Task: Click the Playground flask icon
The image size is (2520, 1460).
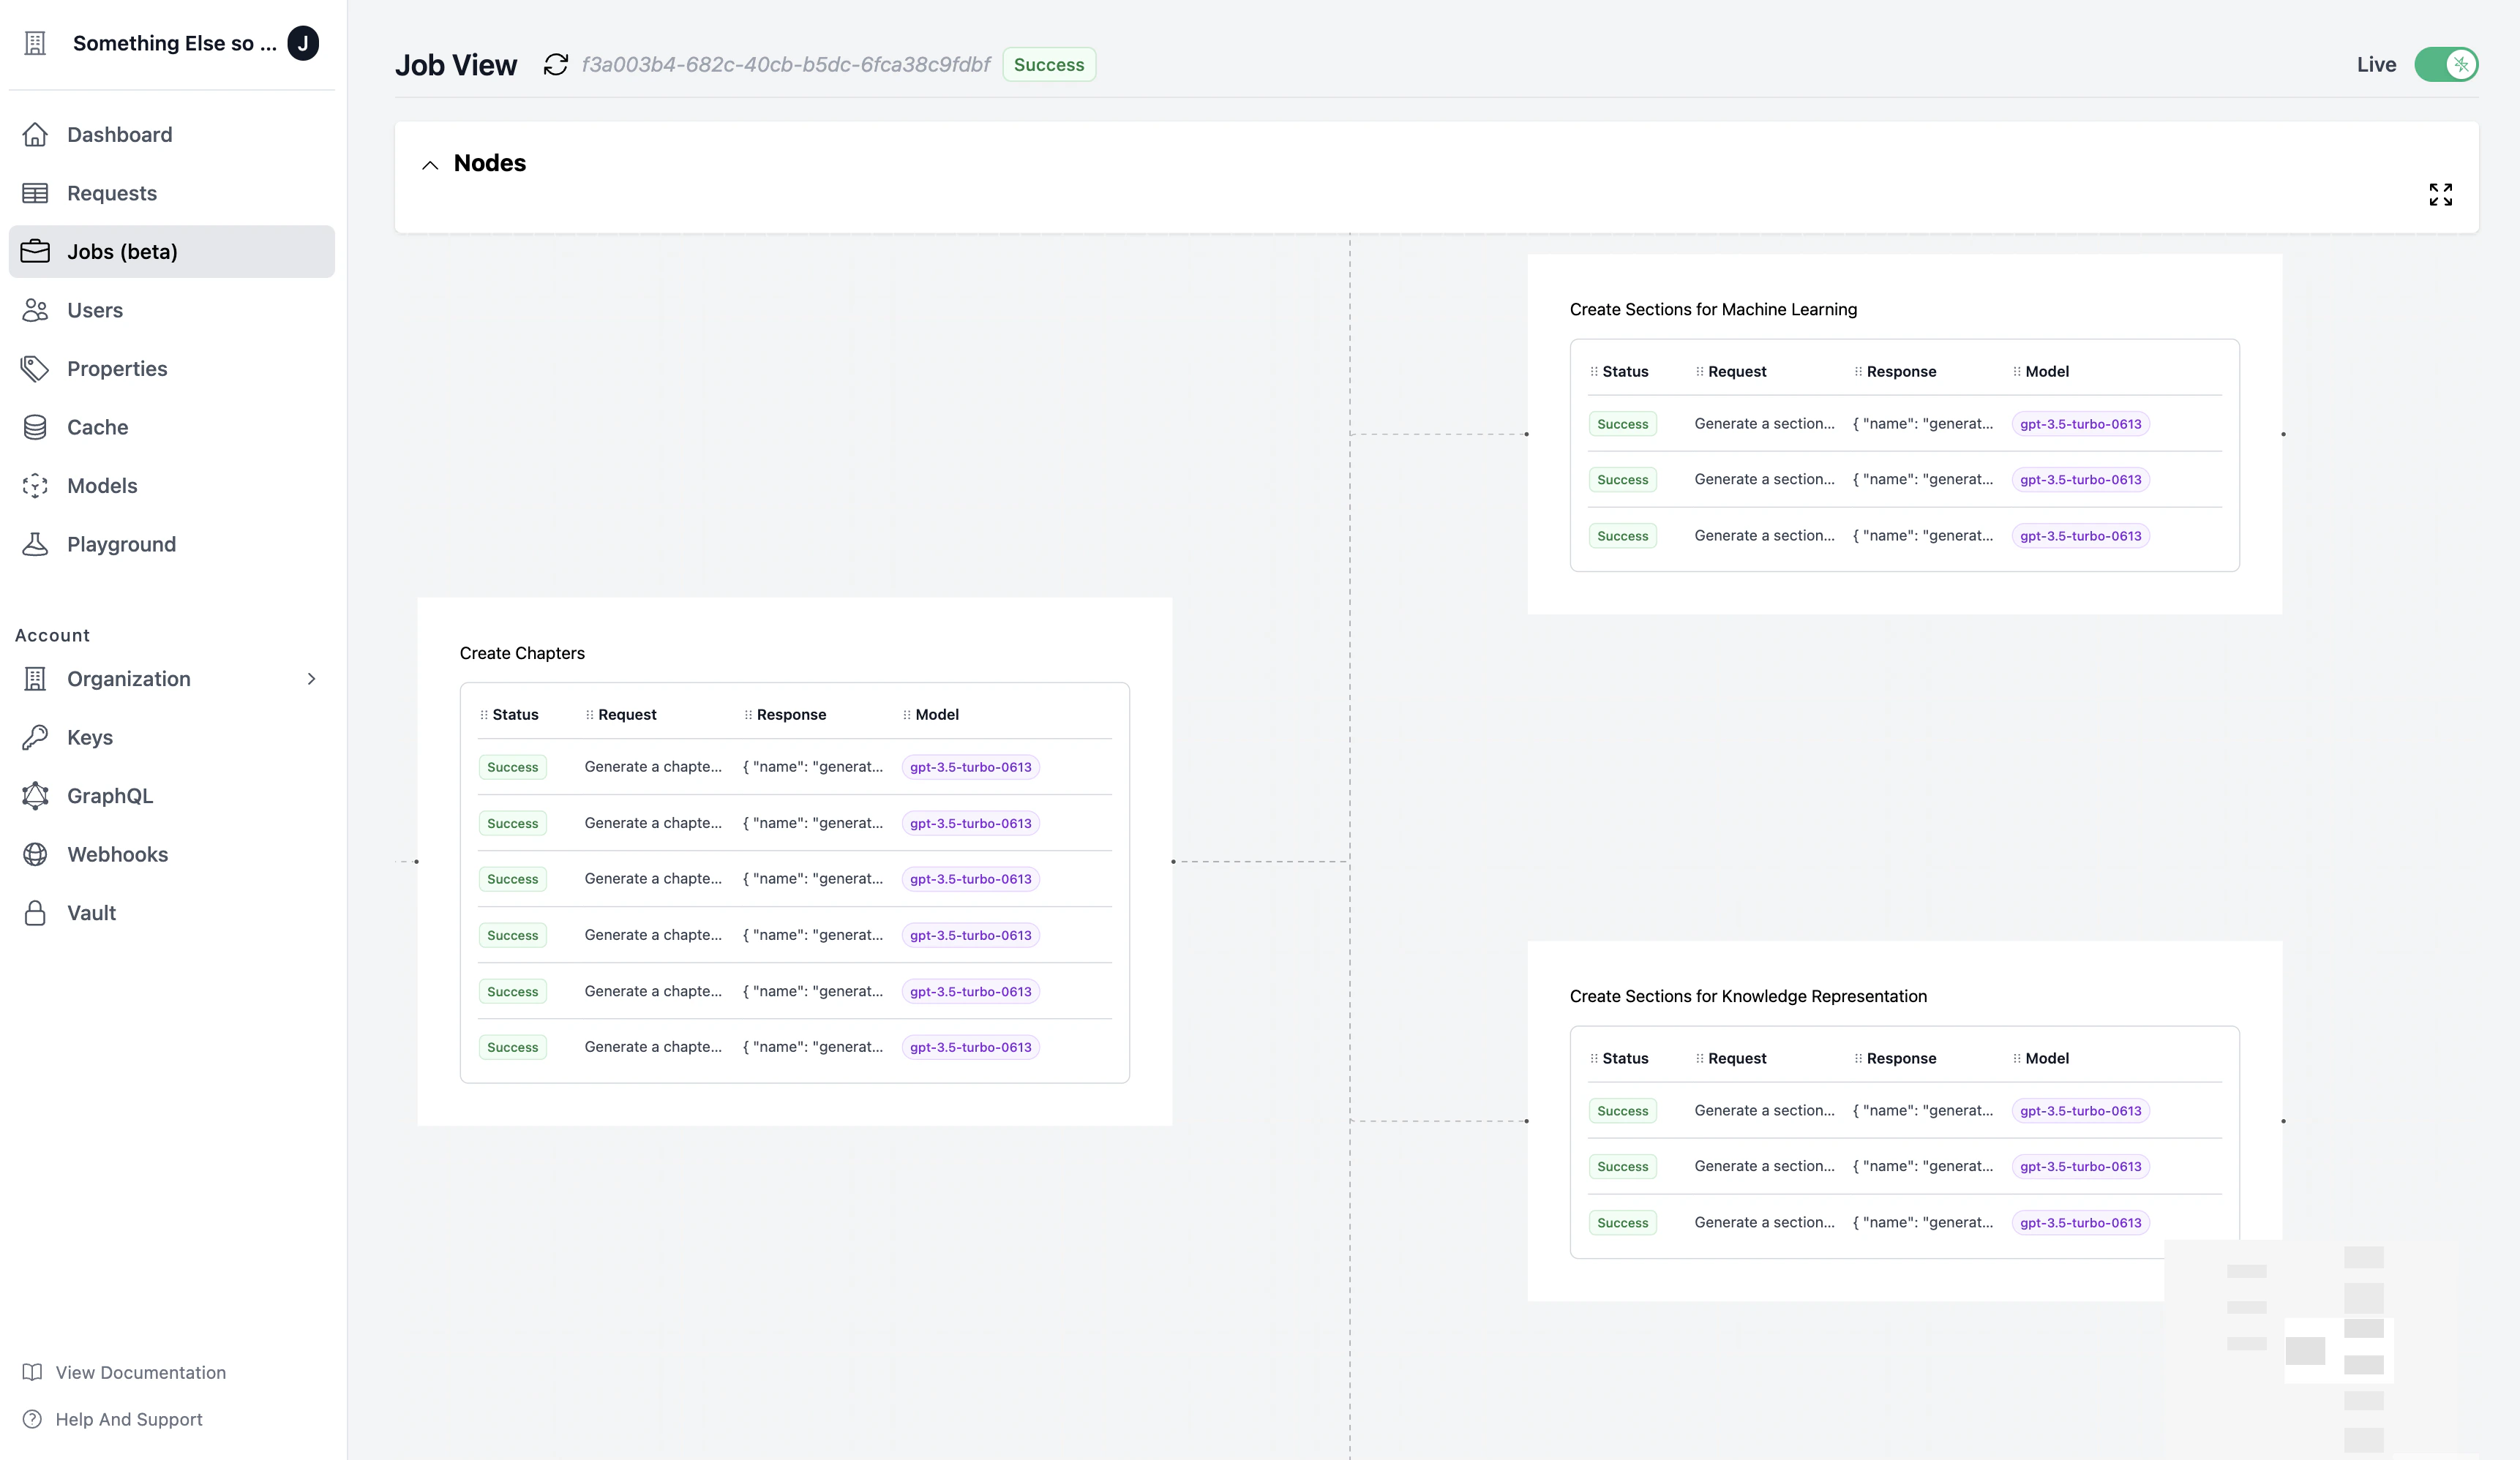Action: pyautogui.click(x=35, y=545)
